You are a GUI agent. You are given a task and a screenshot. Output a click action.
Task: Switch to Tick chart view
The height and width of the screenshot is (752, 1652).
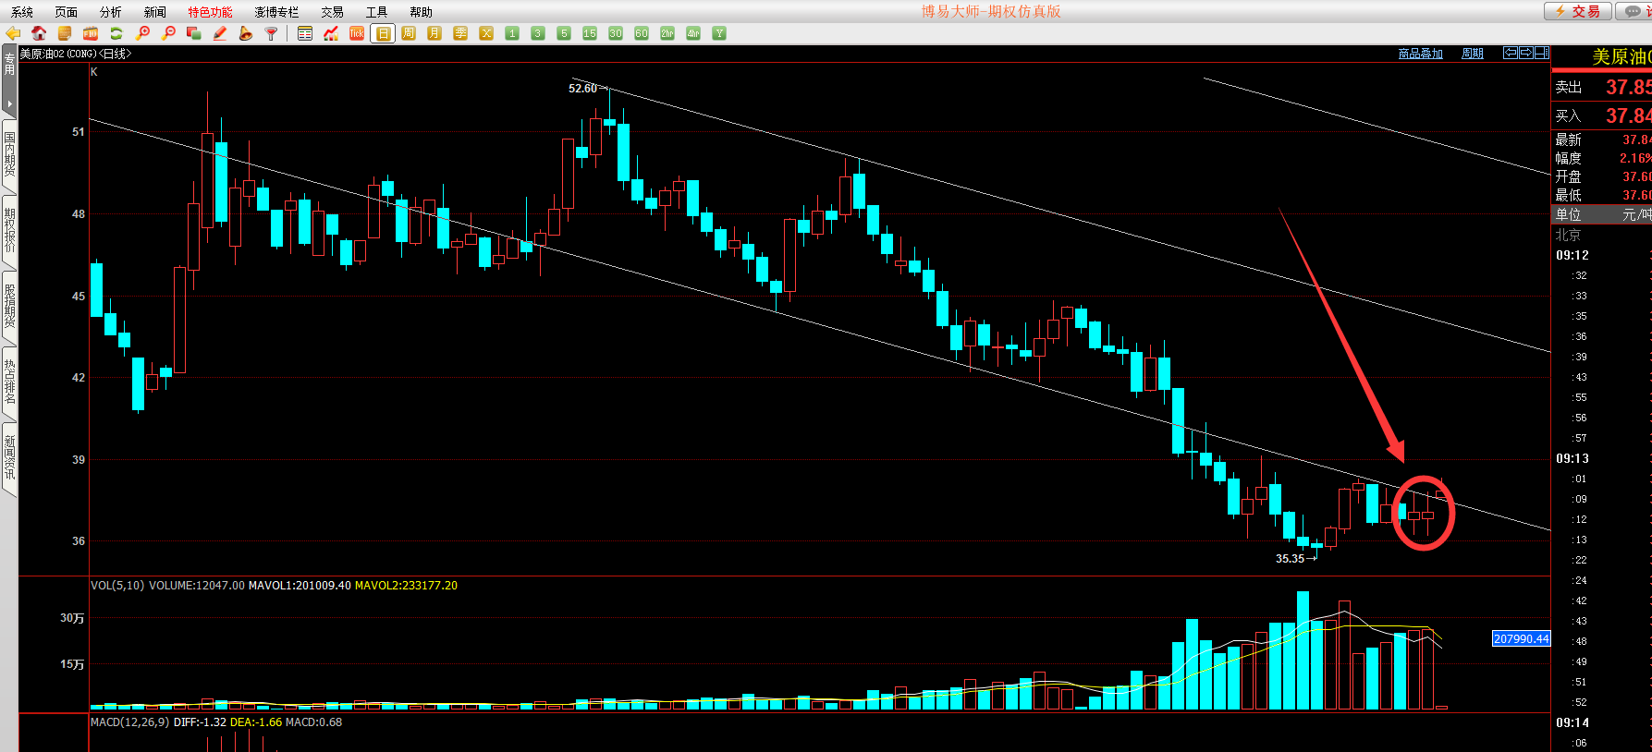(357, 33)
